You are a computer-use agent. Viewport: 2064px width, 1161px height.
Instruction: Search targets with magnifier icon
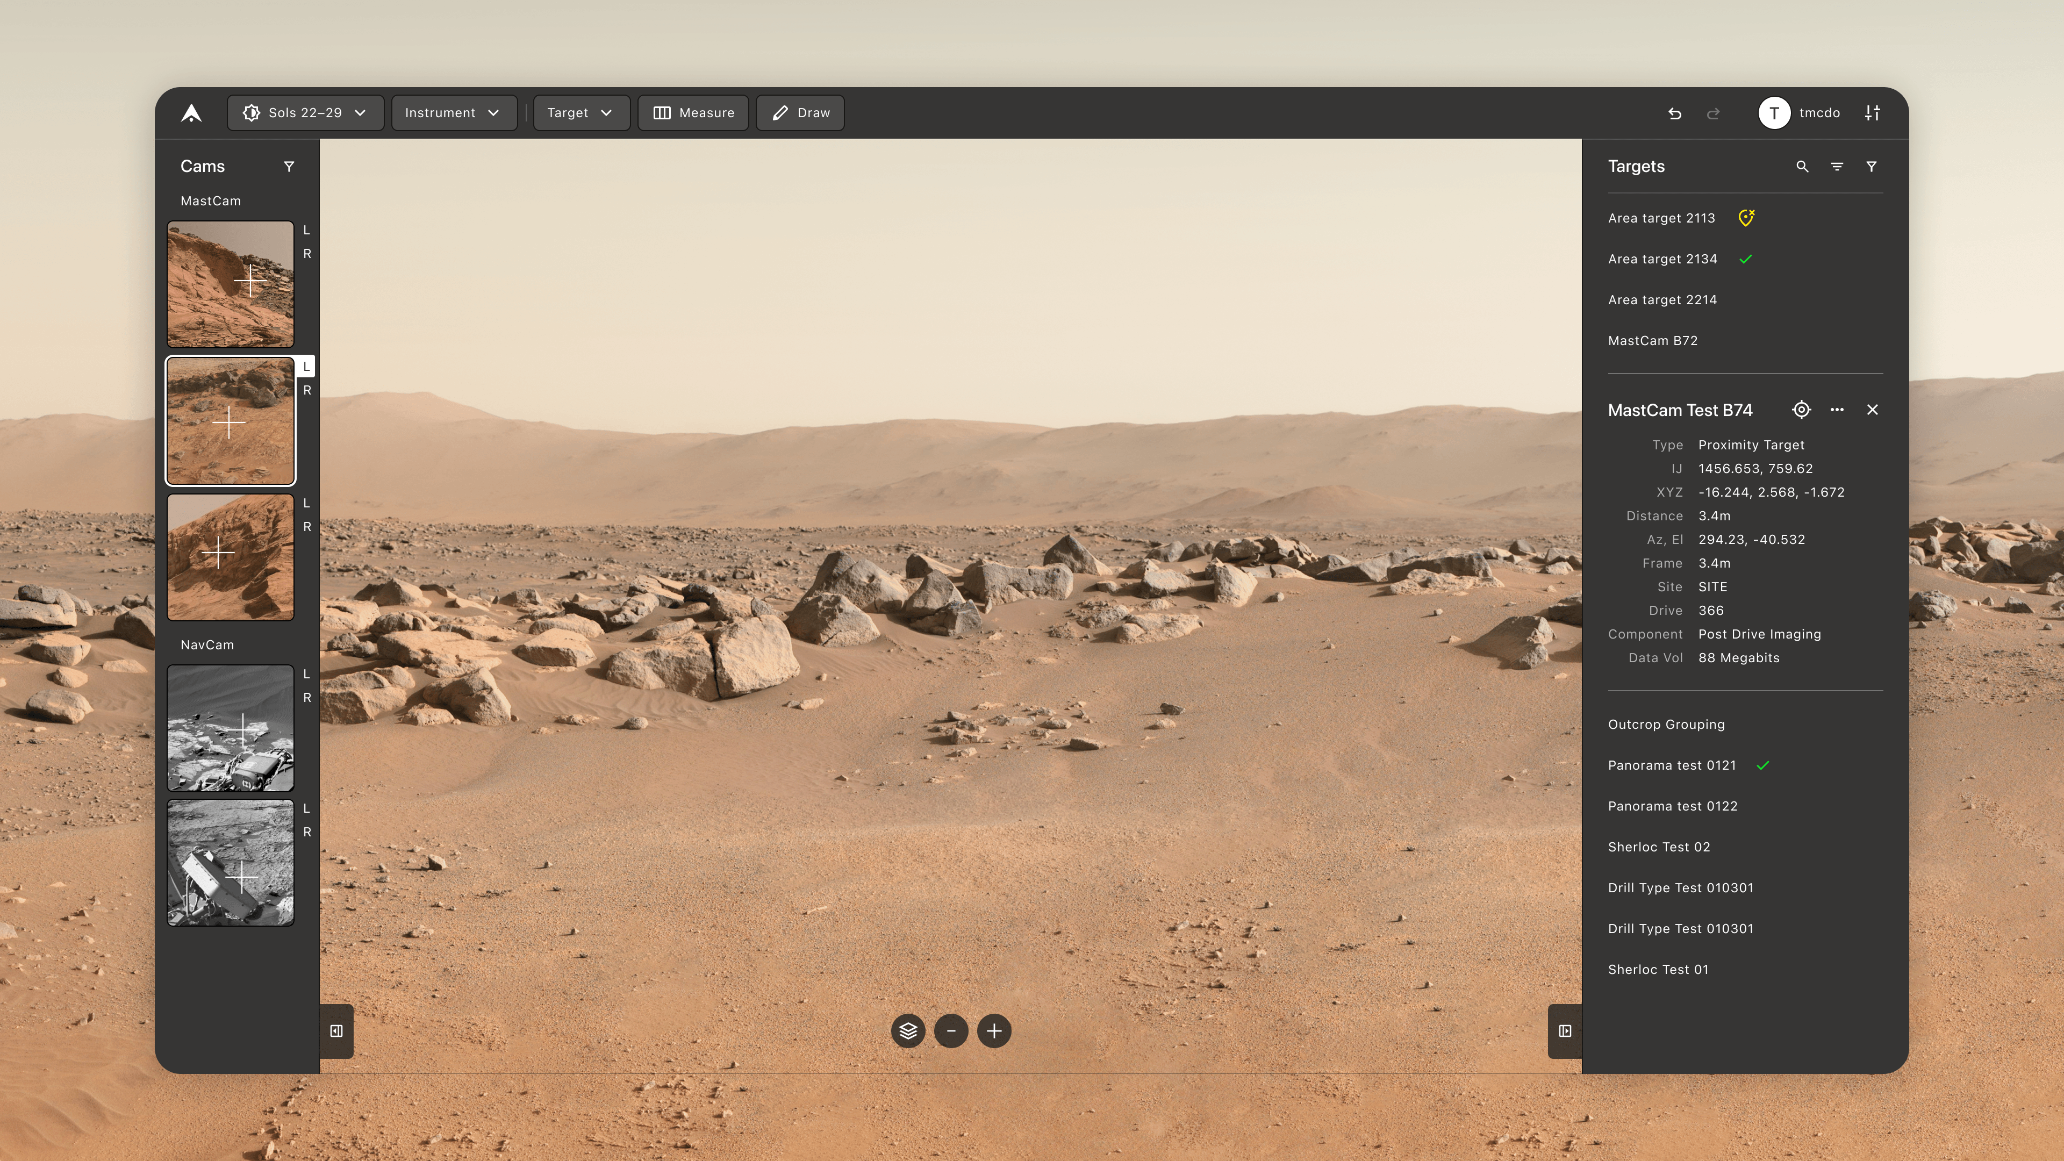point(1802,167)
